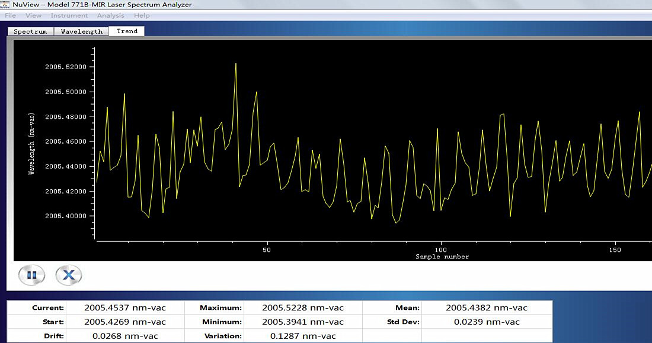Click the Mean wavelength value
652x343 pixels.
486,308
